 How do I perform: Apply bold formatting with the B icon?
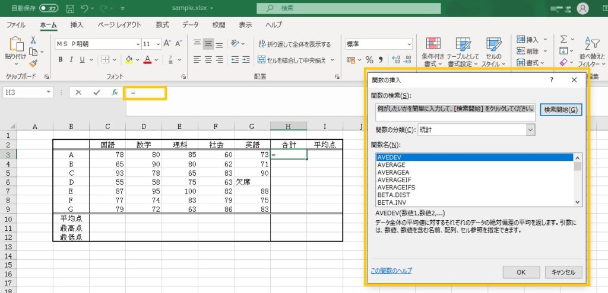pyautogui.click(x=60, y=60)
